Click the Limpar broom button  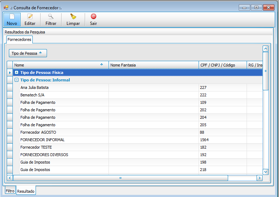(73, 20)
